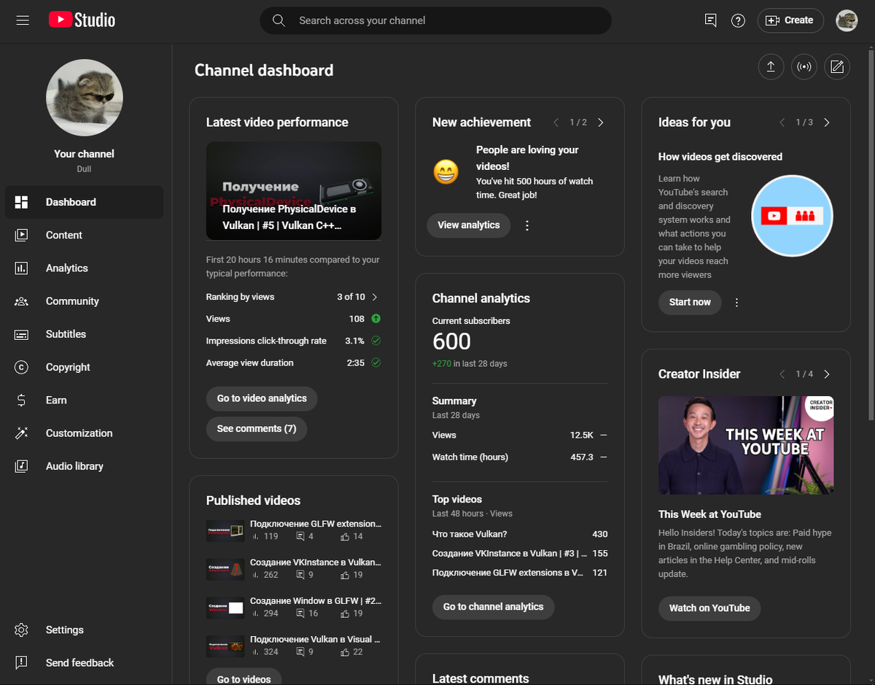Open Community in the sidebar
Image resolution: width=875 pixels, height=685 pixels.
pos(84,301)
